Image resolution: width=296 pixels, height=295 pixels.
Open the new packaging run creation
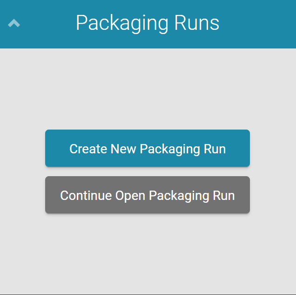pos(148,148)
